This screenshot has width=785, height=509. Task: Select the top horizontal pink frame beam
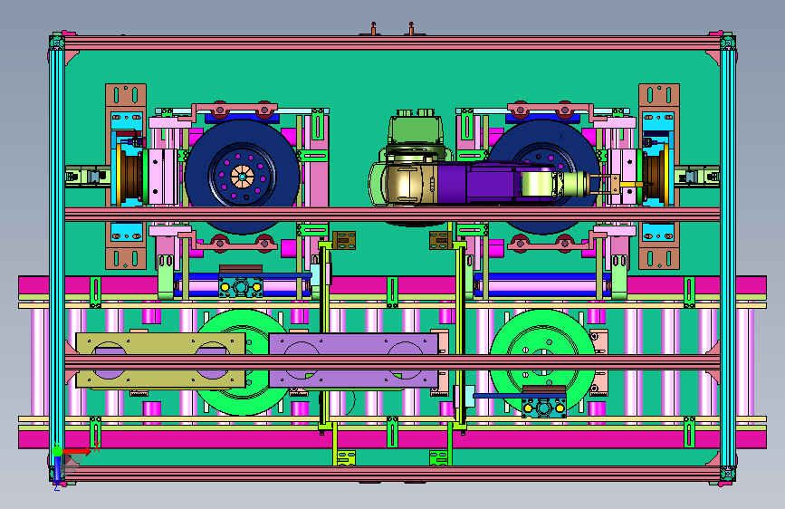[393, 43]
